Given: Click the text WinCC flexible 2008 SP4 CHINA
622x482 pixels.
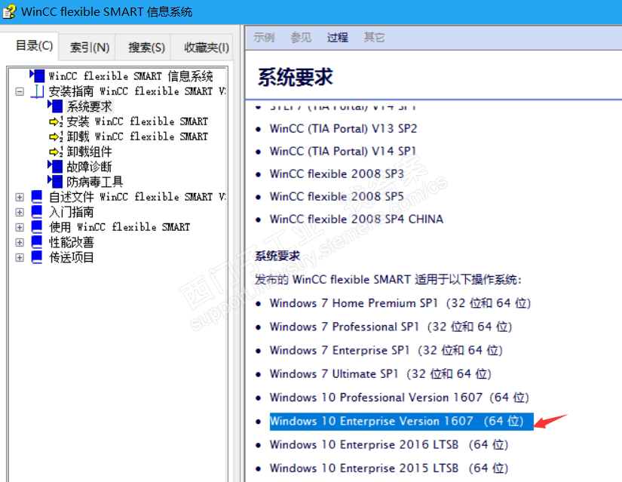Looking at the screenshot, I should coord(357,220).
